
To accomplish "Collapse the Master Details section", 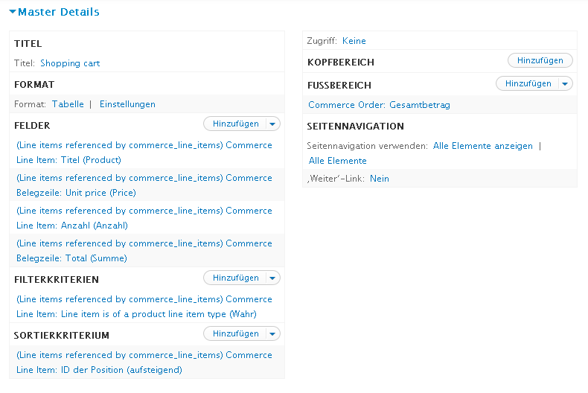I will pos(54,12).
